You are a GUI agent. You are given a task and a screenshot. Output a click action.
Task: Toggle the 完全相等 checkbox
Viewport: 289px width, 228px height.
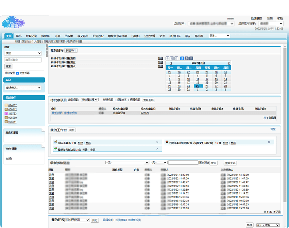point(18,73)
